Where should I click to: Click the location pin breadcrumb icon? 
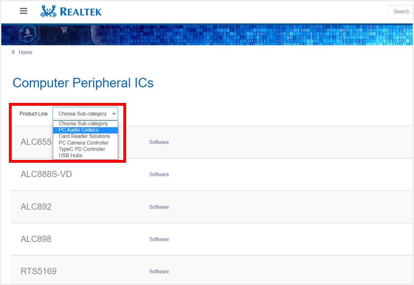coord(13,52)
